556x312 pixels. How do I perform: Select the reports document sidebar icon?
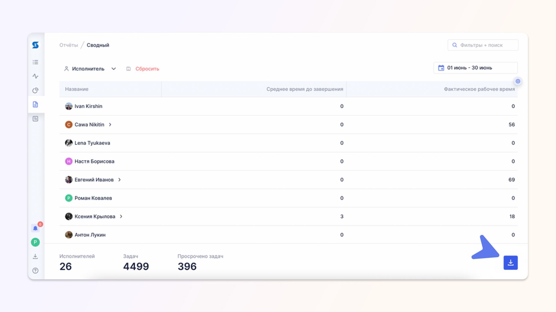pyautogui.click(x=35, y=104)
